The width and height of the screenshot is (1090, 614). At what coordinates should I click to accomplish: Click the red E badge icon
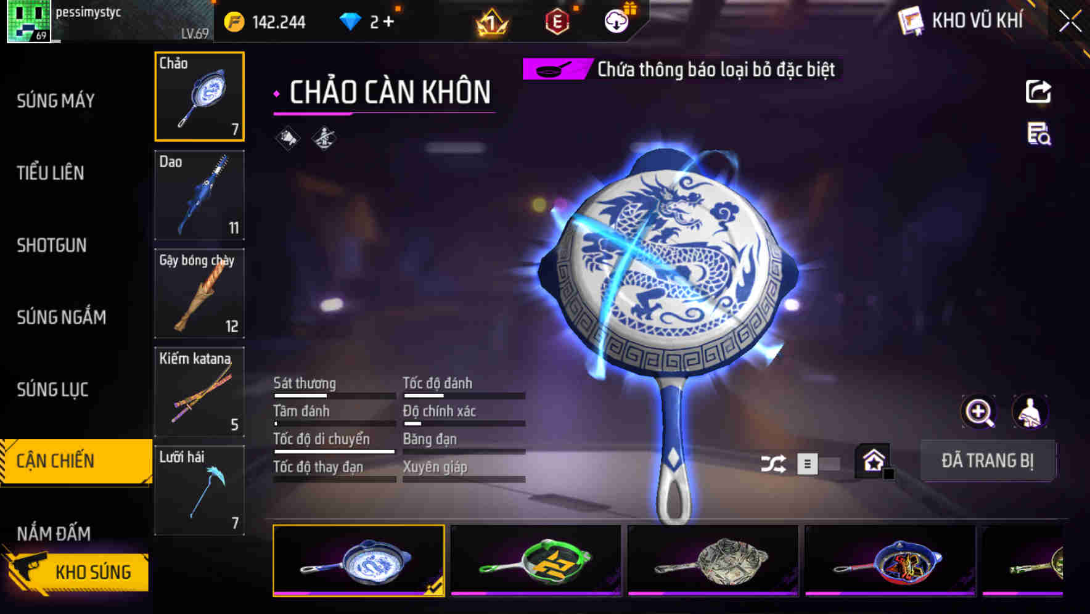[557, 22]
